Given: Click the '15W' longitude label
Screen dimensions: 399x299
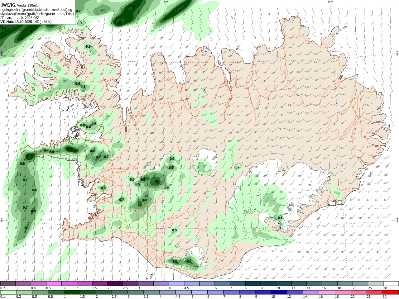Looking at the screenshot, I should [x=330, y=2].
